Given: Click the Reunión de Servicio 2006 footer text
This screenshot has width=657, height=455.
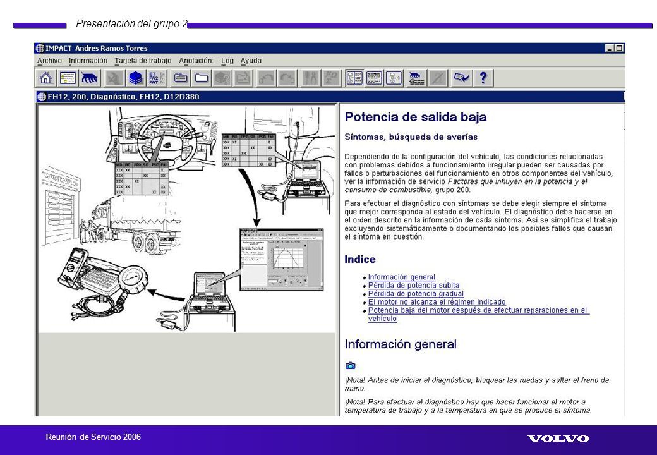Looking at the screenshot, I should 93,437.
